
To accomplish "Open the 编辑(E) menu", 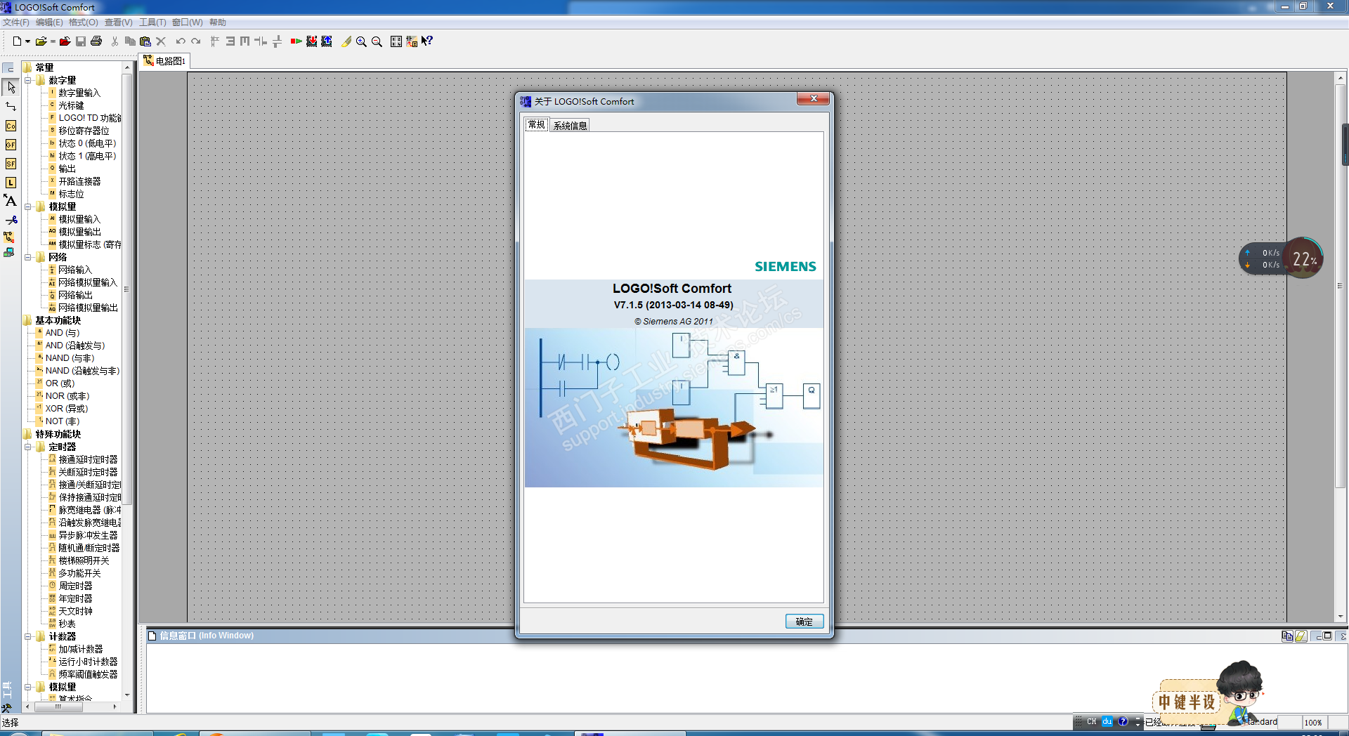I will tap(49, 22).
